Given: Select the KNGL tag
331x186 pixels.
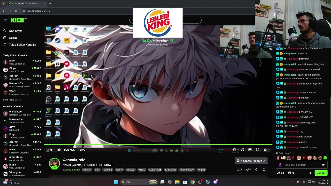Looking at the screenshot, I should (142, 170).
